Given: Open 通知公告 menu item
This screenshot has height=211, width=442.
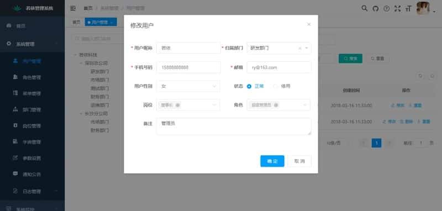Looking at the screenshot, I should [33, 174].
